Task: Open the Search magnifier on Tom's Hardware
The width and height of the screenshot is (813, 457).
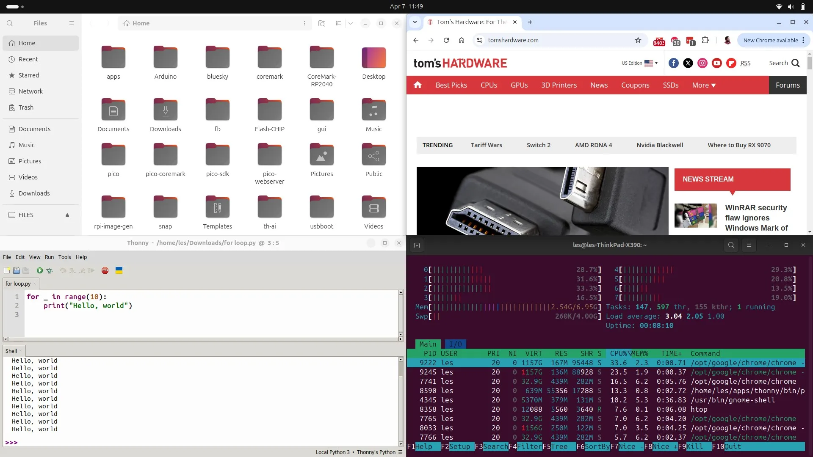Action: click(x=796, y=63)
